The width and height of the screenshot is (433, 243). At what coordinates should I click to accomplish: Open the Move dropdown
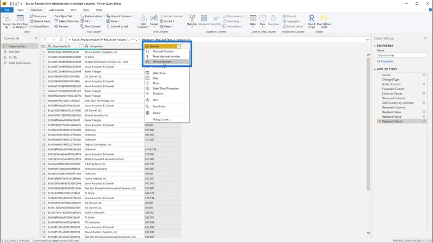[x=113, y=21]
